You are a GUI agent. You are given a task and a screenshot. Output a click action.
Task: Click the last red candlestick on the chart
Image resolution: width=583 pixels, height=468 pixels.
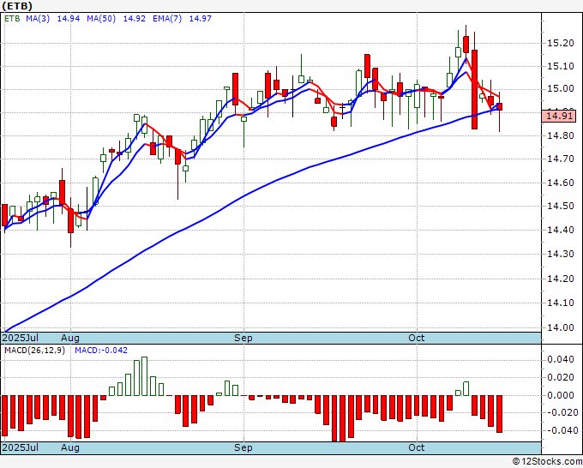499,106
